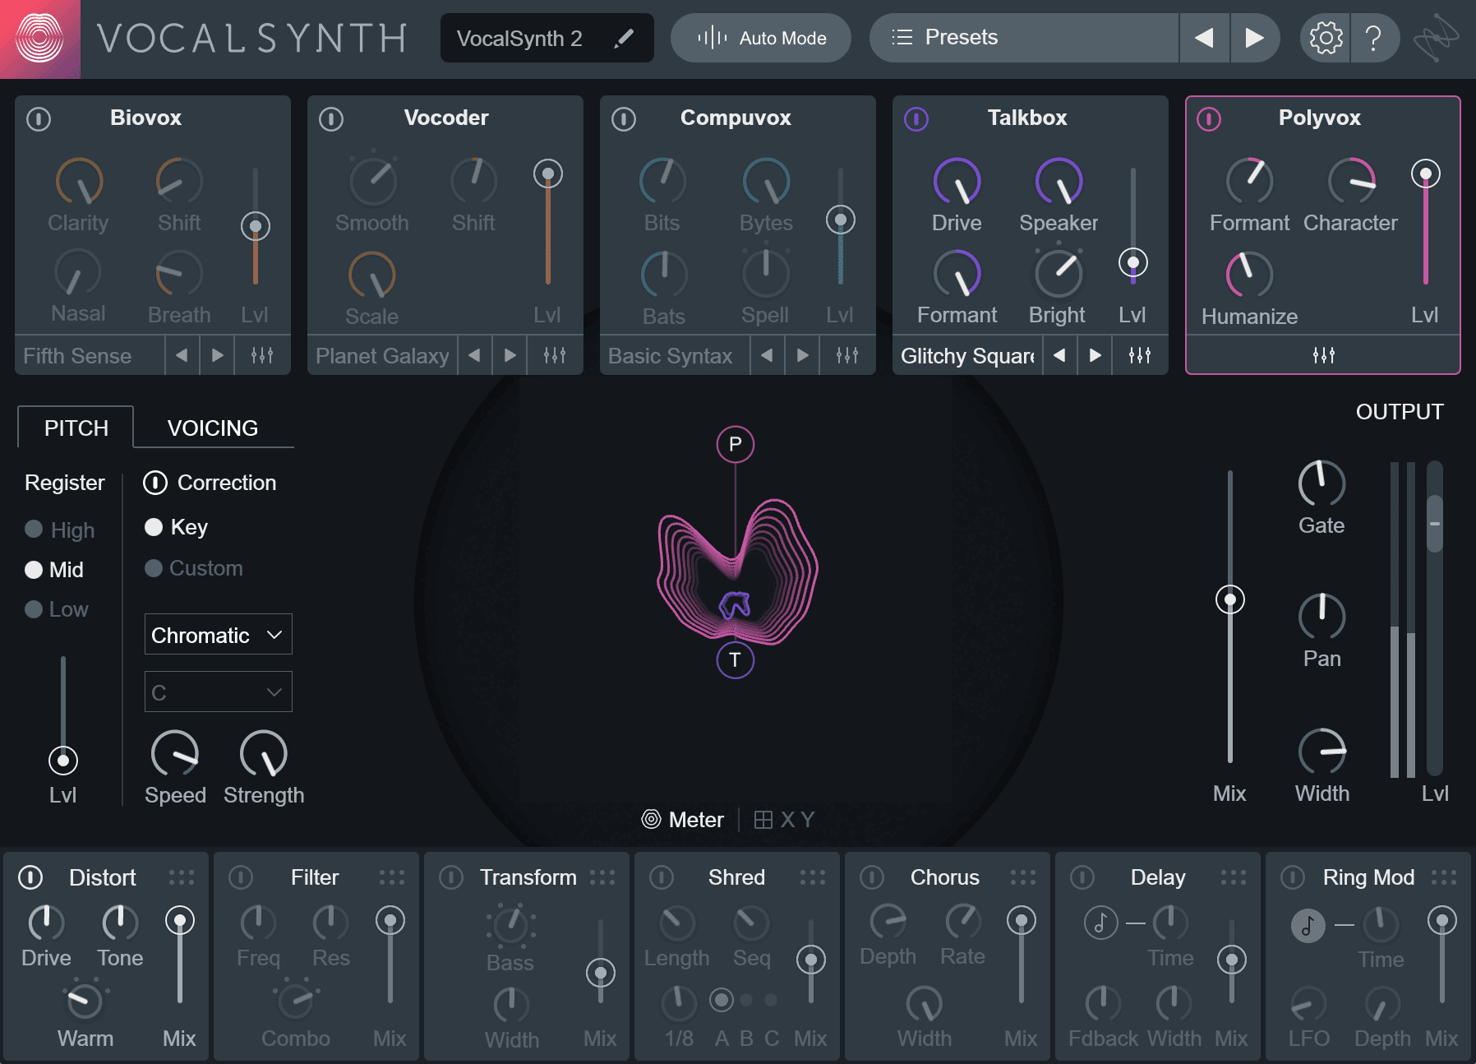The width and height of the screenshot is (1476, 1064).
Task: Toggle Polyvox module power button
Action: [x=1209, y=119]
